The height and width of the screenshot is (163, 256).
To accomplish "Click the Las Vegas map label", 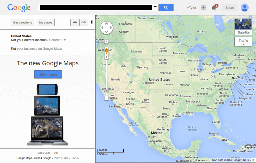I will (128, 92).
